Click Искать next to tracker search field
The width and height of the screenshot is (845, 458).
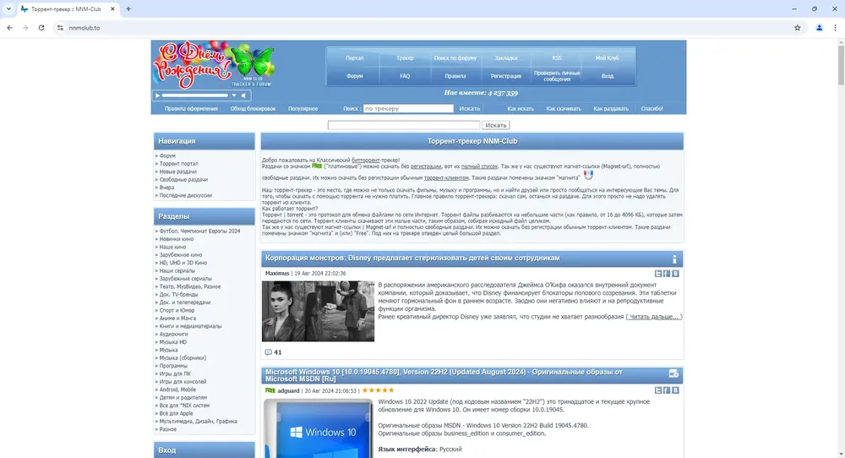coord(469,108)
